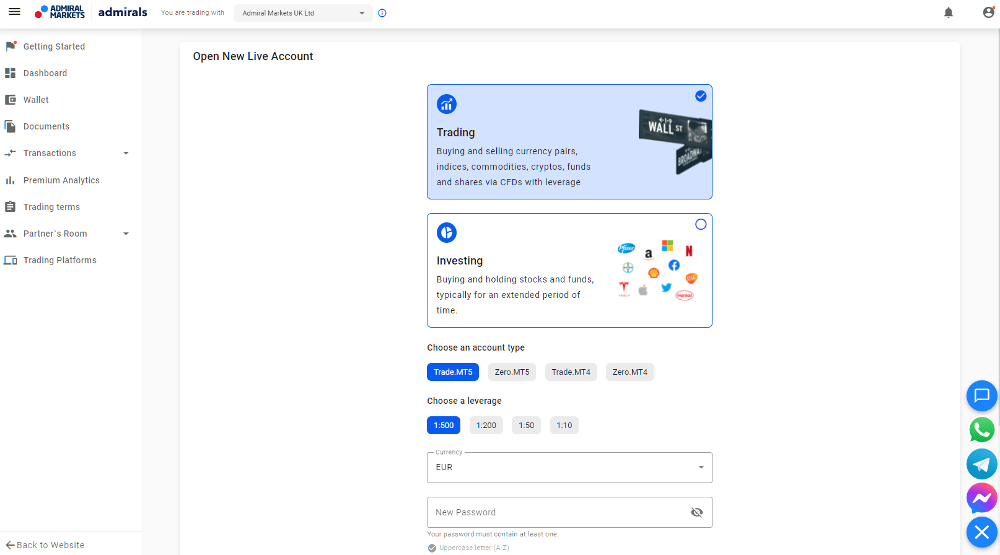Click the Uppercase letter requirement check icon
Screen dimensions: 1000x555
(x=432, y=548)
